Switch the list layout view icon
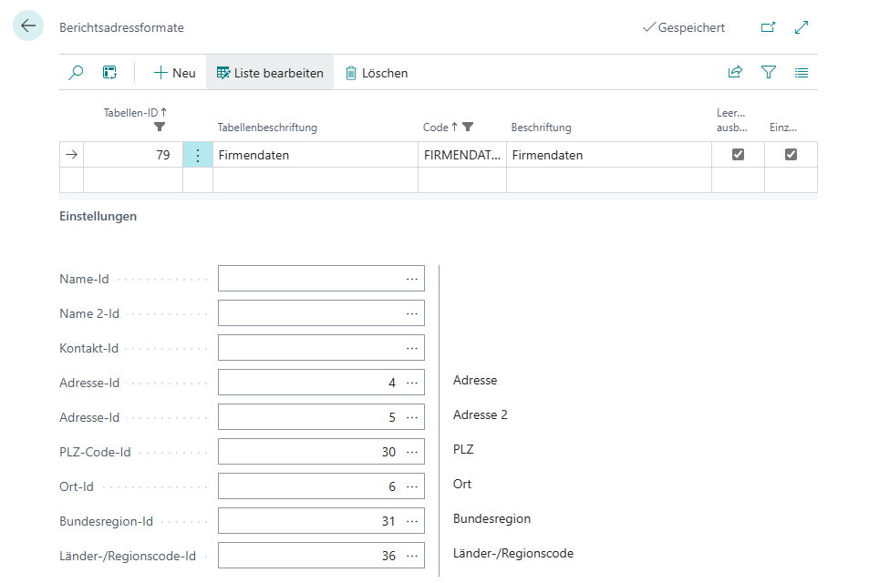869x583 pixels. pyautogui.click(x=802, y=73)
